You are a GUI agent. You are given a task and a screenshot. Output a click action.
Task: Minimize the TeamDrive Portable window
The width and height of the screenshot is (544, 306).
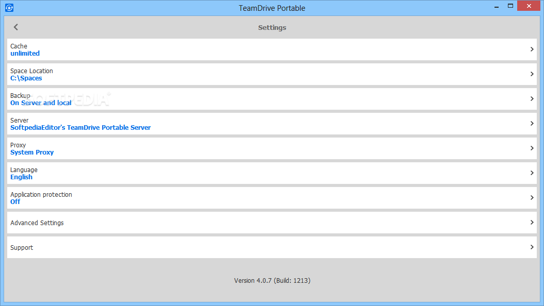pyautogui.click(x=497, y=6)
